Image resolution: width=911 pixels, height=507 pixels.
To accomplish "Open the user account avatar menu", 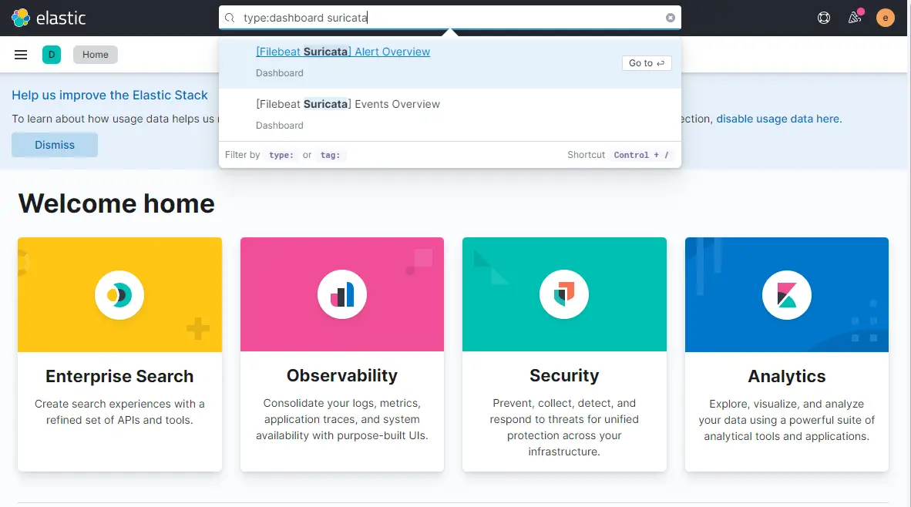I will coord(885,17).
